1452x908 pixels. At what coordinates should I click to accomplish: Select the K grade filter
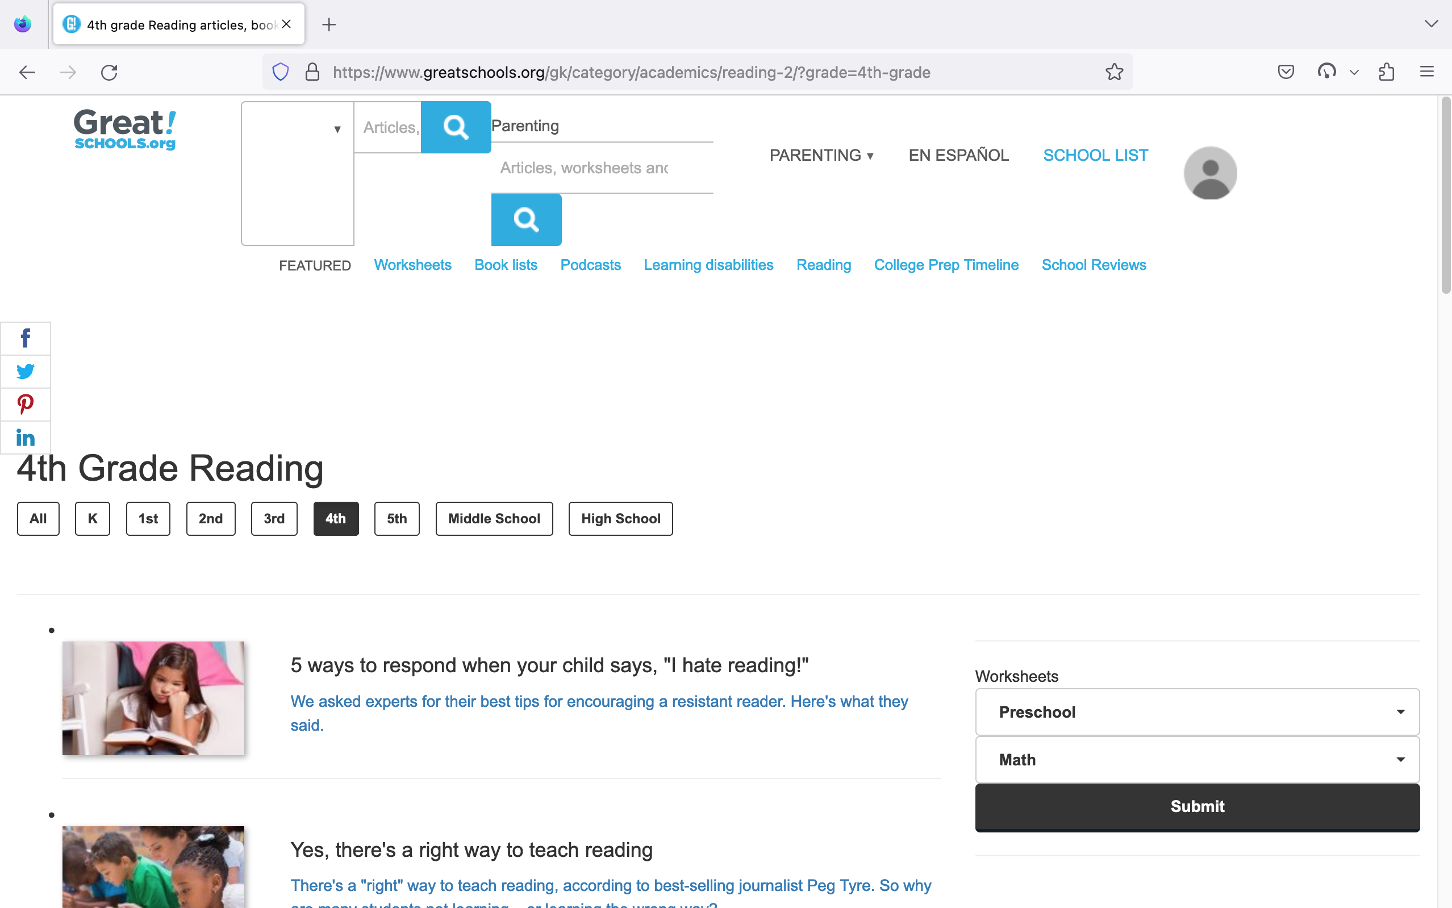(x=93, y=518)
